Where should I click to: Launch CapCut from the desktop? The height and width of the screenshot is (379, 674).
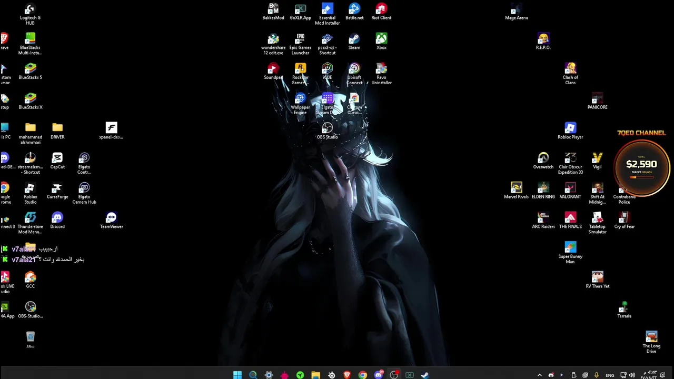click(x=57, y=161)
